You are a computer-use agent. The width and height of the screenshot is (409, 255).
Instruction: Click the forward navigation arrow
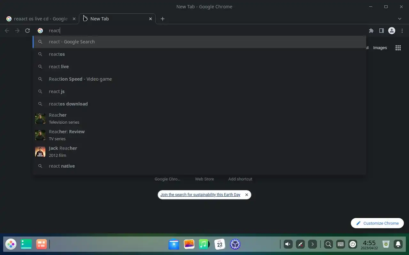(x=17, y=31)
